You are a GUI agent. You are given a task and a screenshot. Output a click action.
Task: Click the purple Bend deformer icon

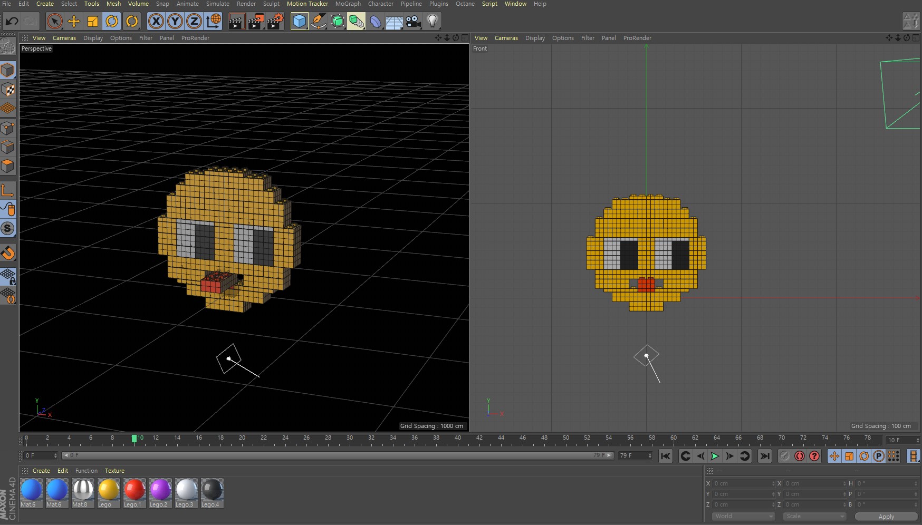coord(375,21)
